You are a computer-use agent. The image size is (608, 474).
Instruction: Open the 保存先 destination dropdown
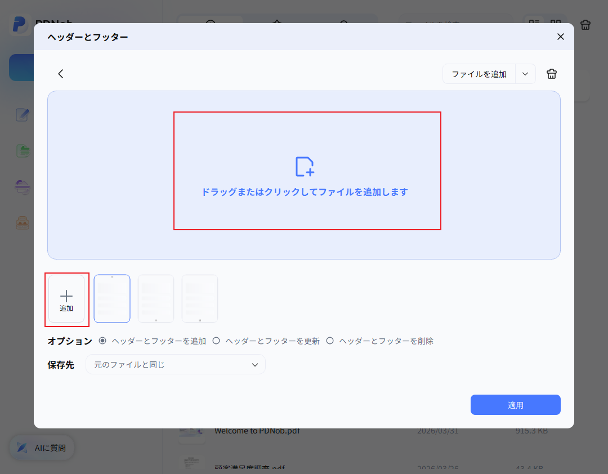click(175, 364)
